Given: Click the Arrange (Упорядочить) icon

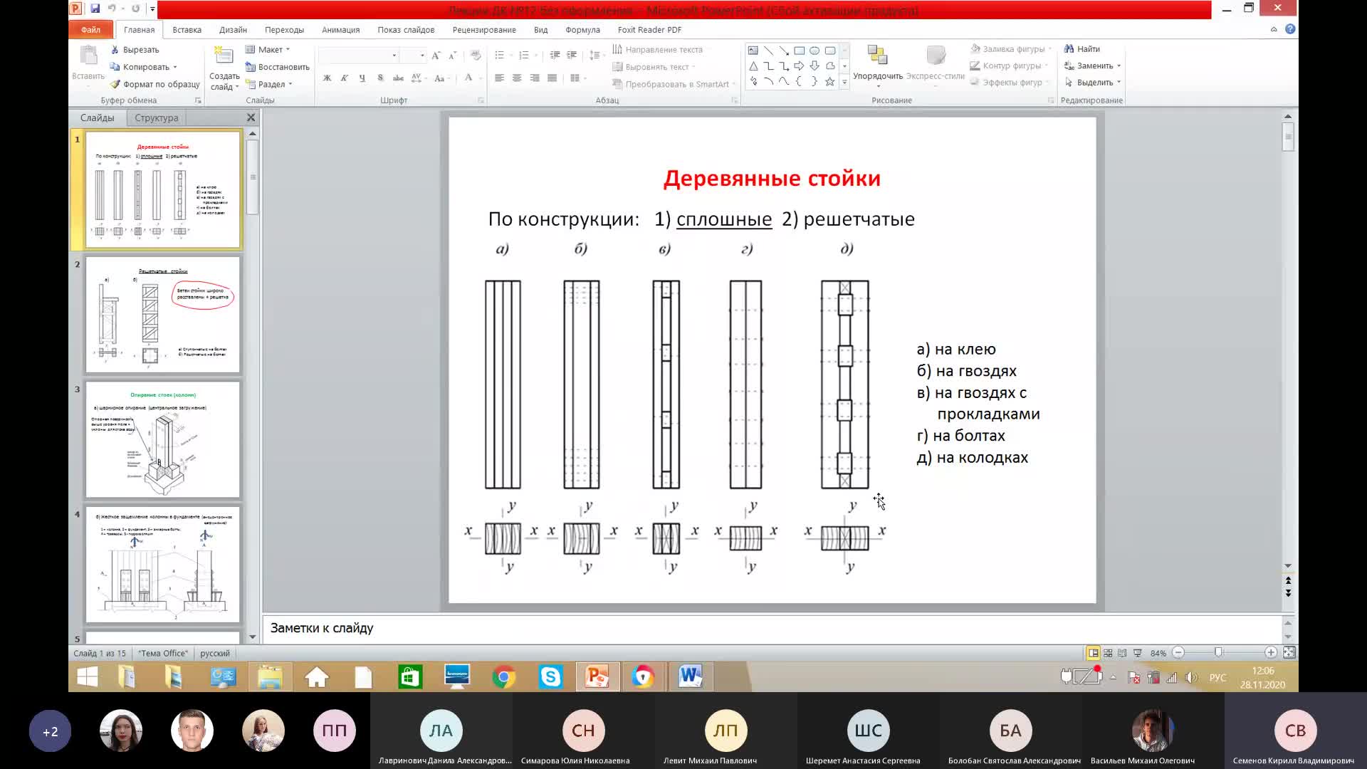Looking at the screenshot, I should click(877, 56).
